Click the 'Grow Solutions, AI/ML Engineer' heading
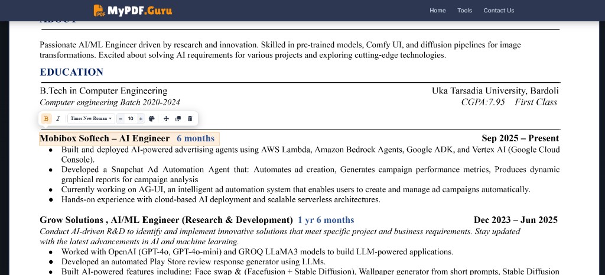The height and width of the screenshot is (275, 605). (x=166, y=220)
